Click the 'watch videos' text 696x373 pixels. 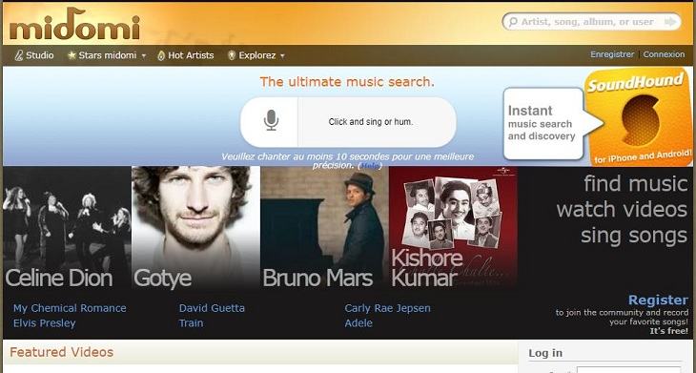pyautogui.click(x=622, y=209)
